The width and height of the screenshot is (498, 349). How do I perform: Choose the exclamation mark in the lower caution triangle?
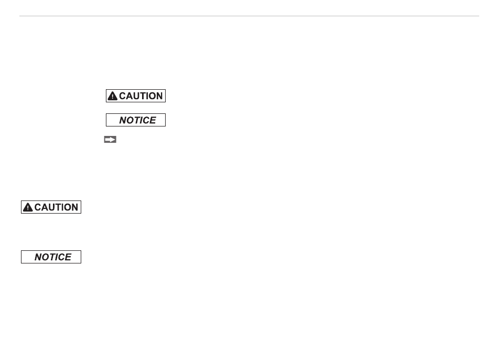(x=28, y=208)
